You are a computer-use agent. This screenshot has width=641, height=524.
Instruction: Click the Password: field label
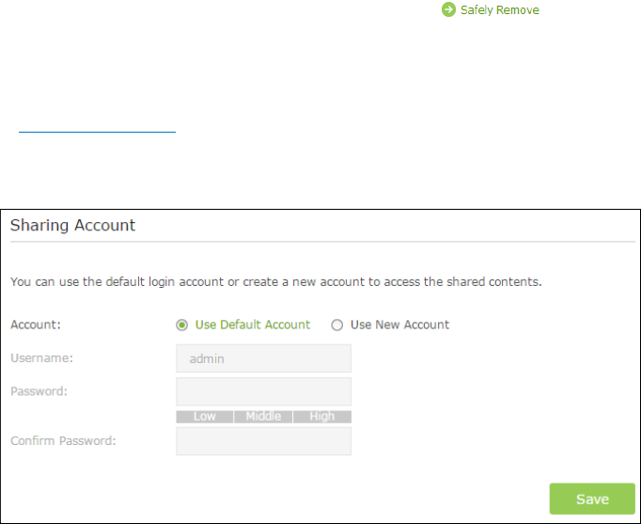tap(39, 391)
